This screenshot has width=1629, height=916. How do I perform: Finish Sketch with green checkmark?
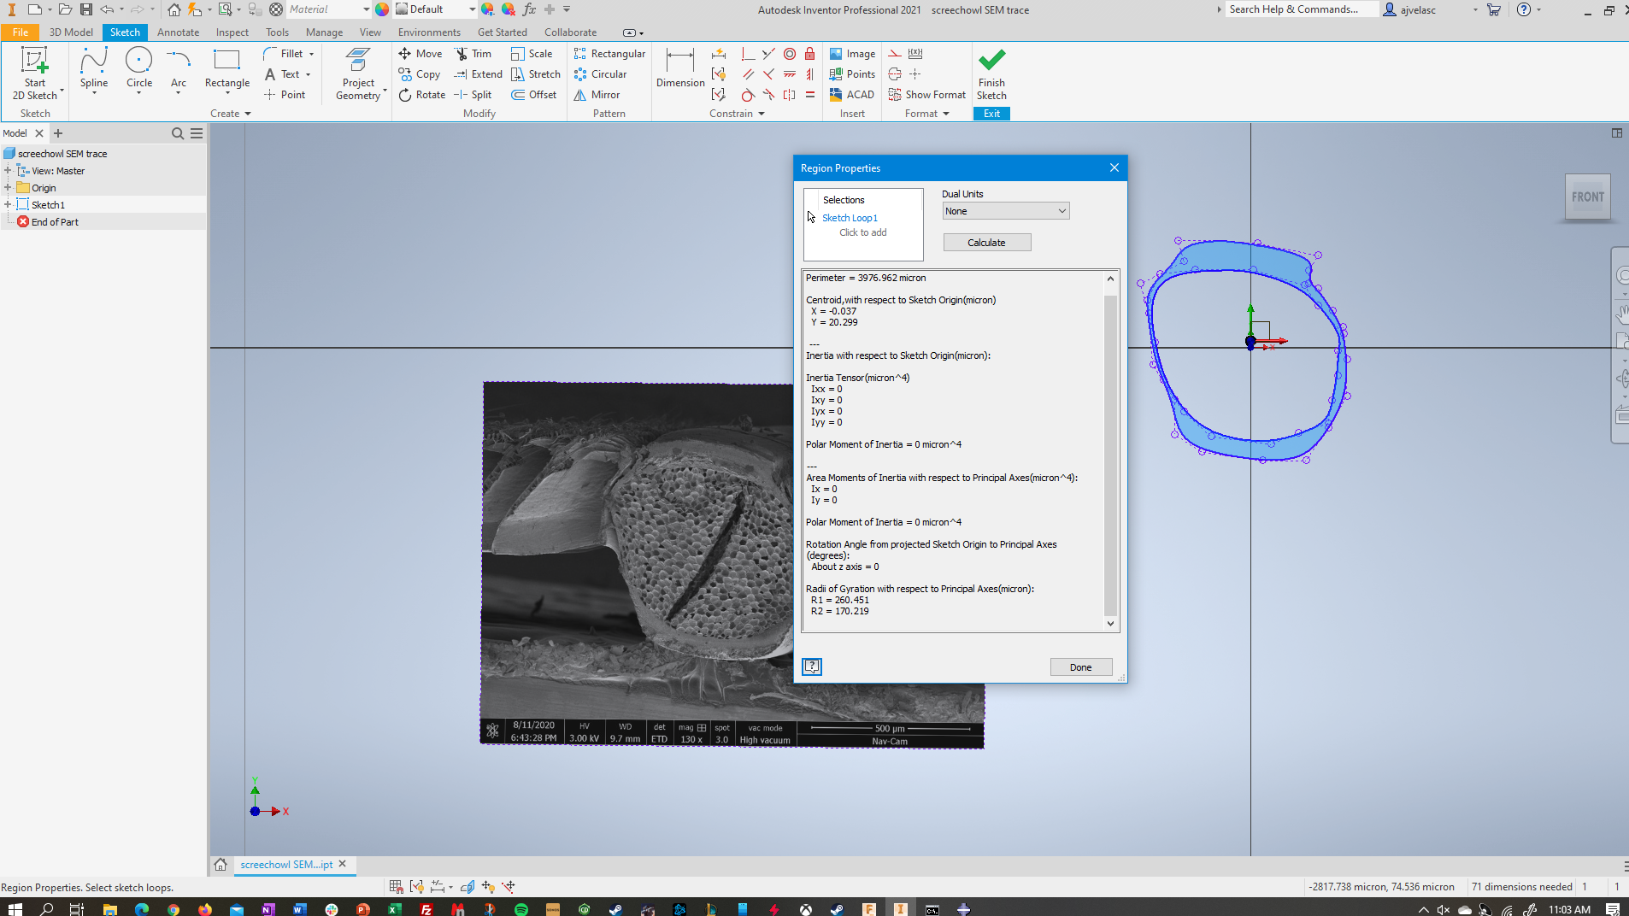click(991, 75)
